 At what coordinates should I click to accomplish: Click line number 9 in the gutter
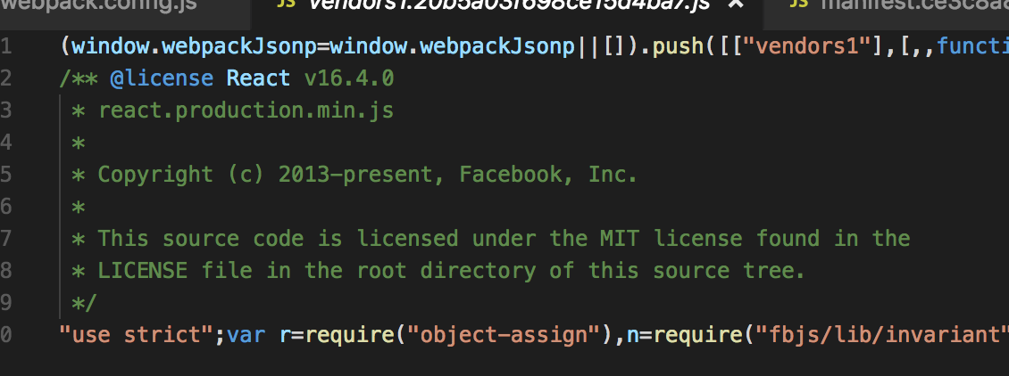(5, 303)
